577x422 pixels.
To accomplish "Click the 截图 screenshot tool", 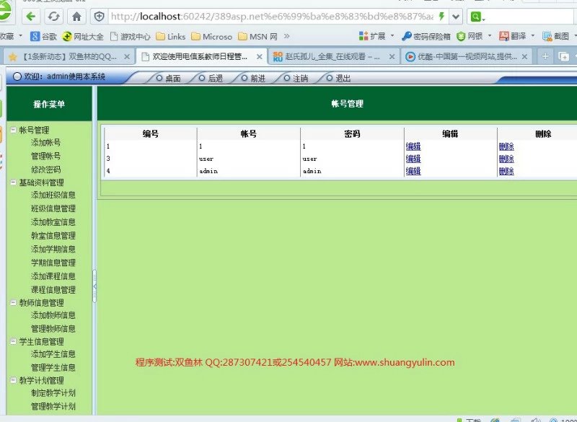I will (555, 36).
